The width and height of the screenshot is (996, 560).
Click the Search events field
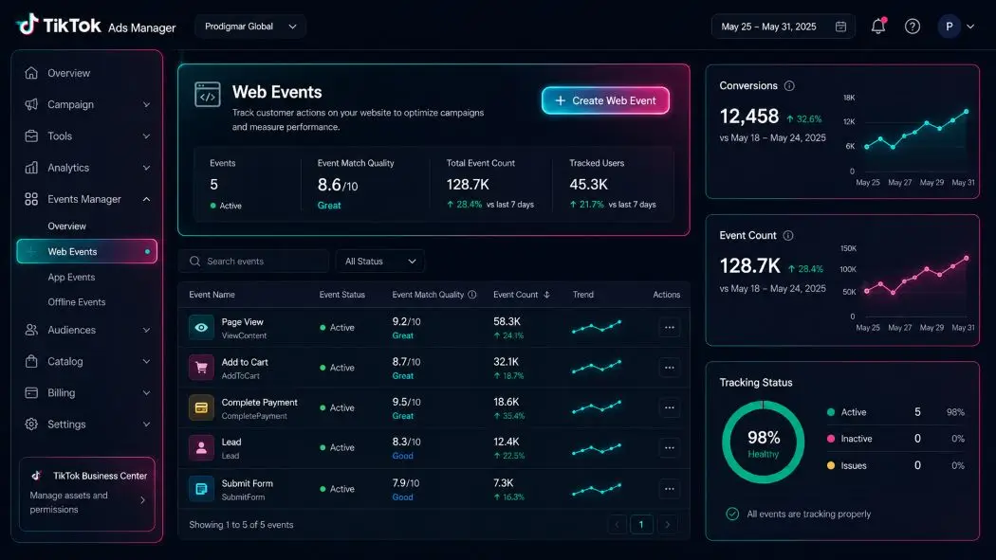(253, 262)
